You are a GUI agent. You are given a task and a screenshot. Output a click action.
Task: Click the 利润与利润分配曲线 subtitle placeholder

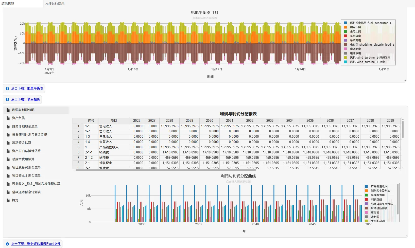click(x=238, y=182)
